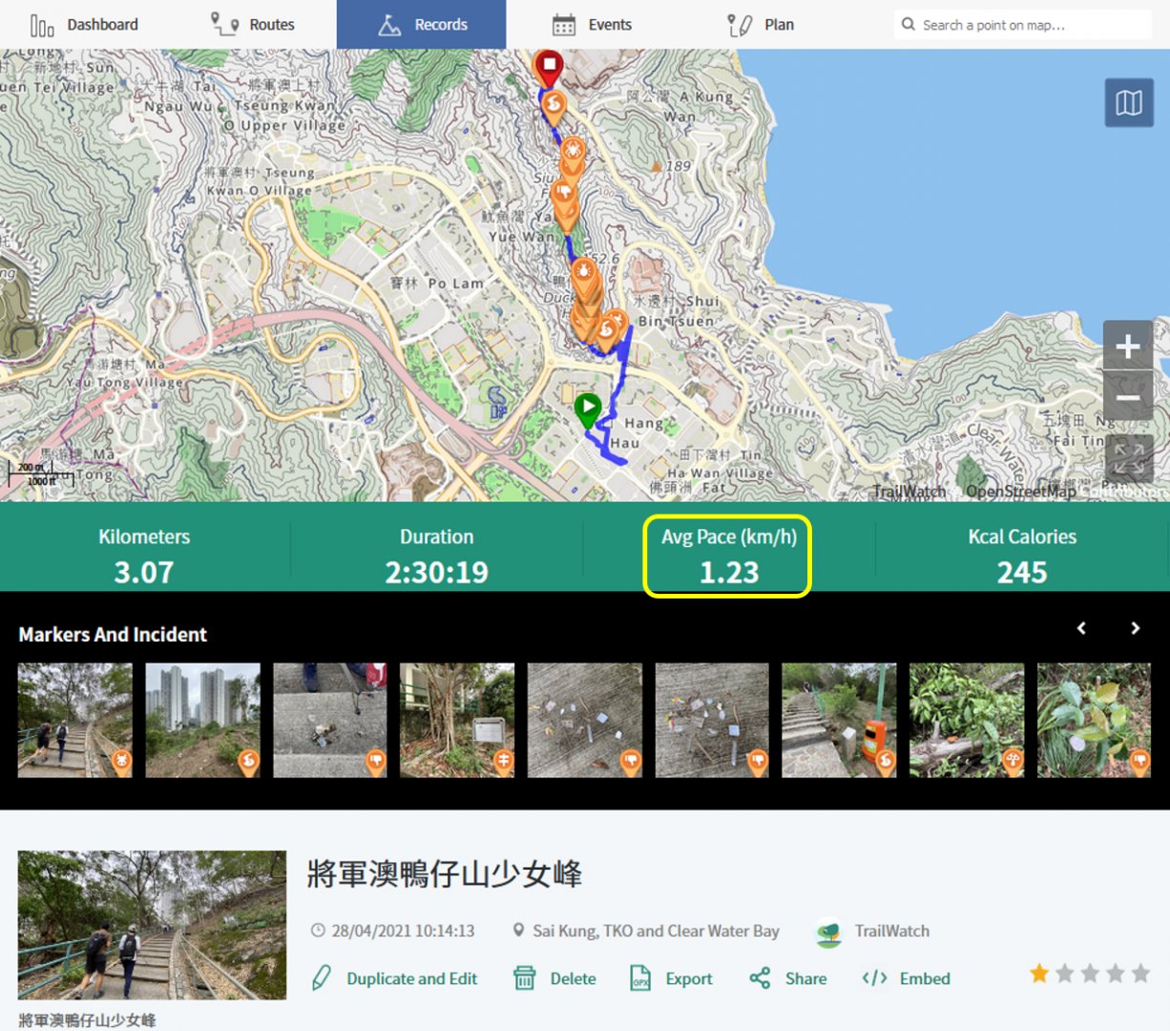Image resolution: width=1170 pixels, height=1031 pixels.
Task: Open the Dashboard tab
Action: tap(84, 25)
